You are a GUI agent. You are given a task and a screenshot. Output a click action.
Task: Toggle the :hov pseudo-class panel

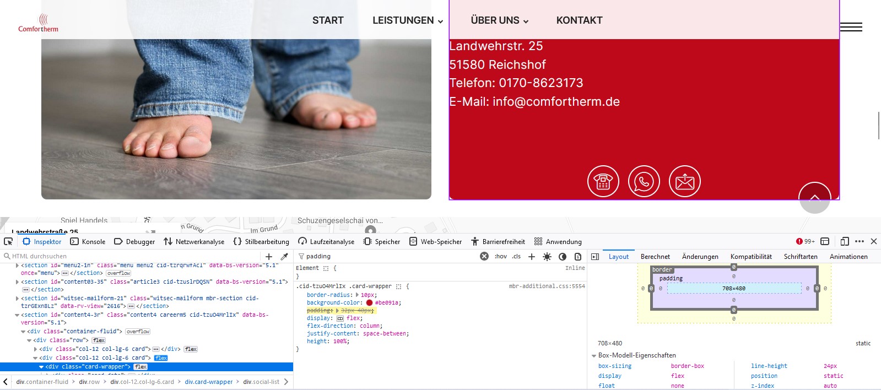(500, 256)
